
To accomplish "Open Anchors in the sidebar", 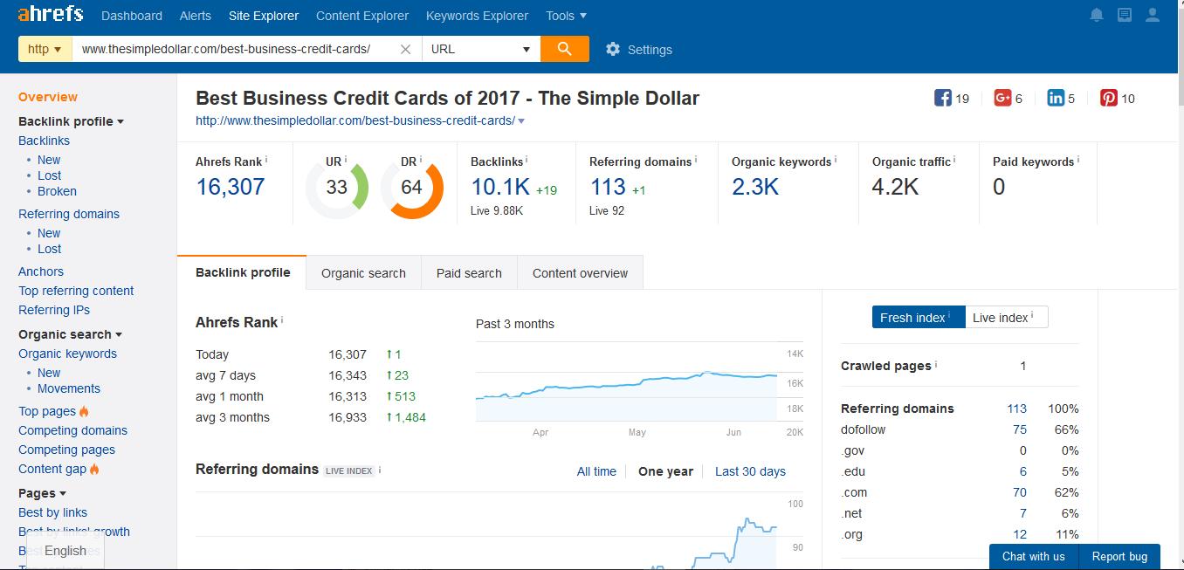I will click(41, 271).
